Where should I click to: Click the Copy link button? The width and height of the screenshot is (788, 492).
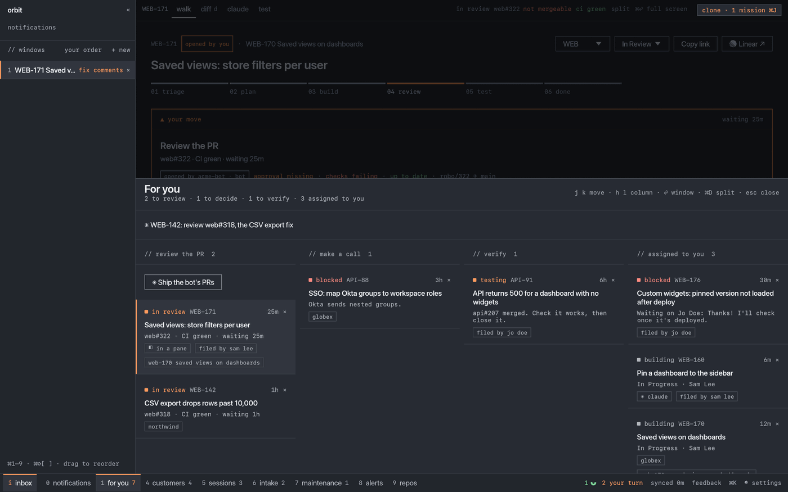pyautogui.click(x=695, y=44)
